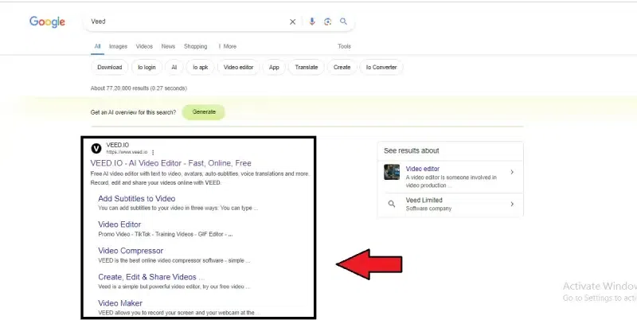Image resolution: width=637 pixels, height=320 pixels.
Task: Clear the search box with the X icon
Action: (x=292, y=22)
